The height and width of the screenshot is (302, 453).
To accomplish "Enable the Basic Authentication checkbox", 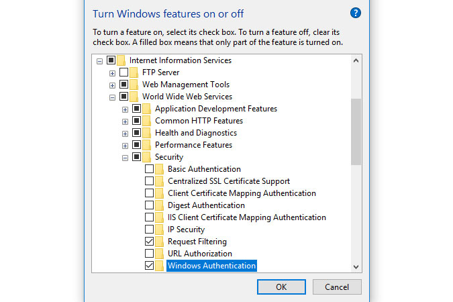I will click(x=149, y=169).
